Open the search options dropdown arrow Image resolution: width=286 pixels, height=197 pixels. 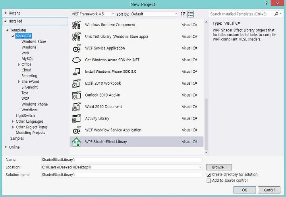click(280, 14)
